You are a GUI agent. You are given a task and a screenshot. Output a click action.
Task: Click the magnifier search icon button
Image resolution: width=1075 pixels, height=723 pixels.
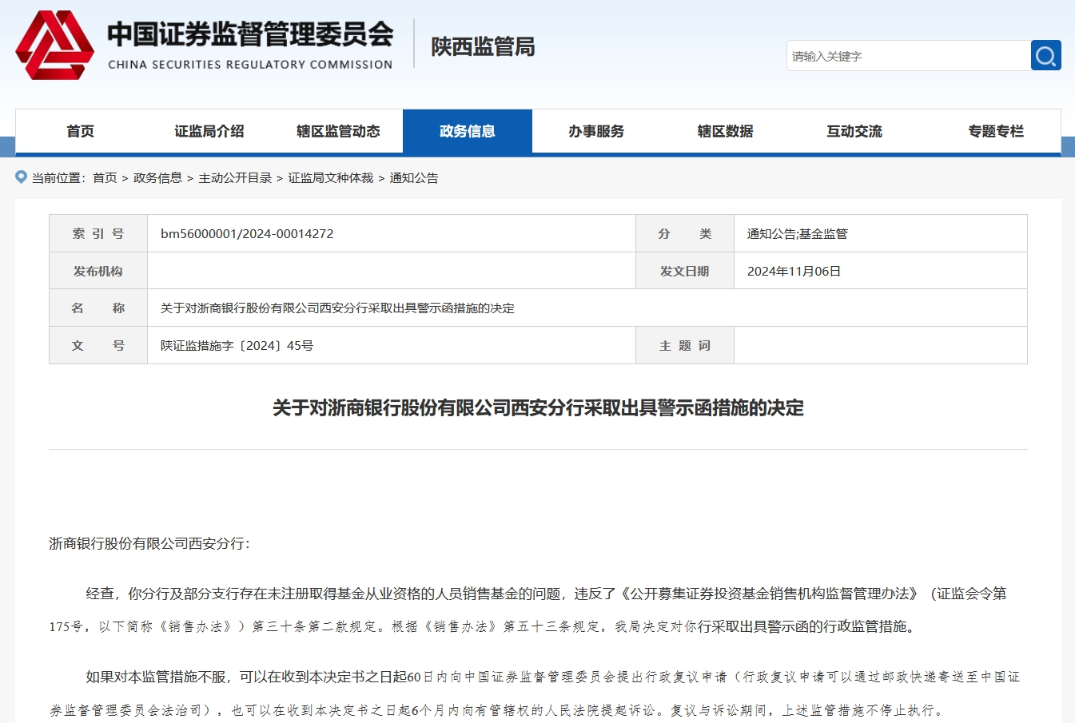1045,55
